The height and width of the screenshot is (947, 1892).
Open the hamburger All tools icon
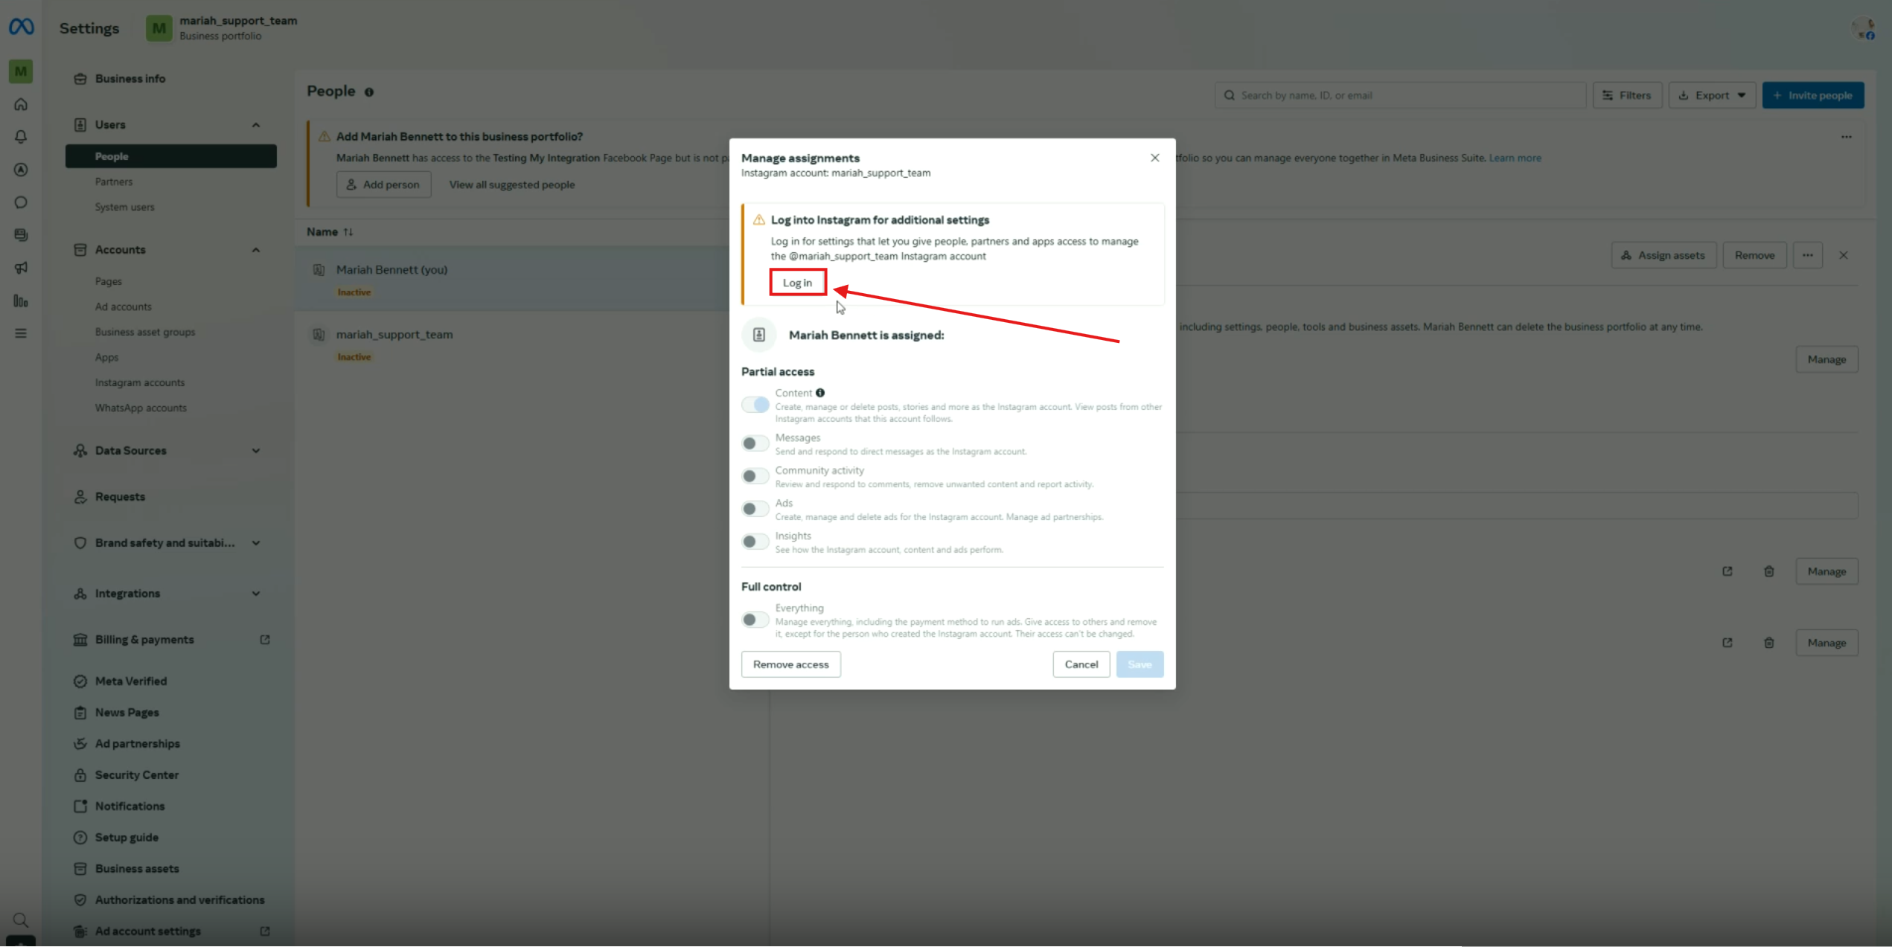point(21,333)
